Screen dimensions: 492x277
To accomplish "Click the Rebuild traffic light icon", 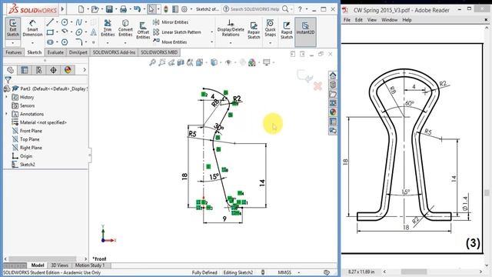I will [x=166, y=9].
